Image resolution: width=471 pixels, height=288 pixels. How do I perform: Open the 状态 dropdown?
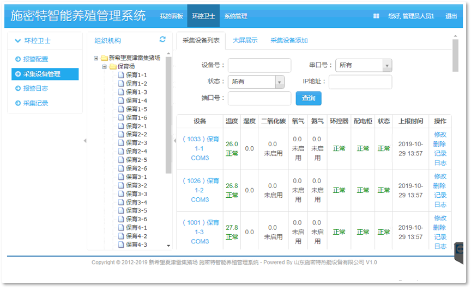click(279, 82)
